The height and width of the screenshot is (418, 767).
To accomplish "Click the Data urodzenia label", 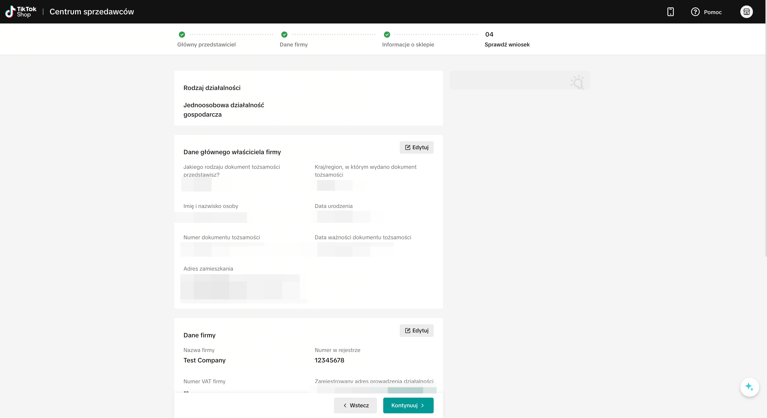I will click(x=334, y=206).
